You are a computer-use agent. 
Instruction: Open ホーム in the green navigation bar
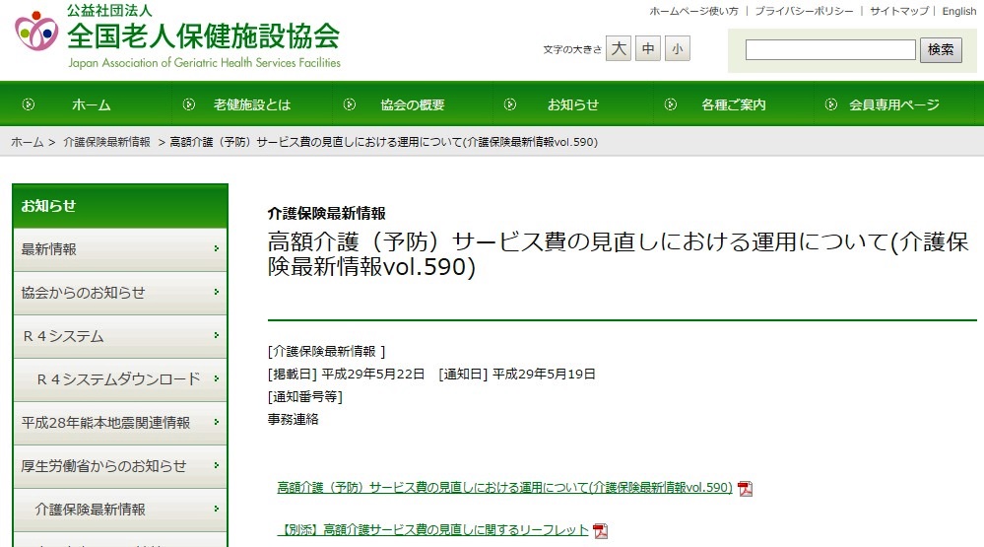91,104
